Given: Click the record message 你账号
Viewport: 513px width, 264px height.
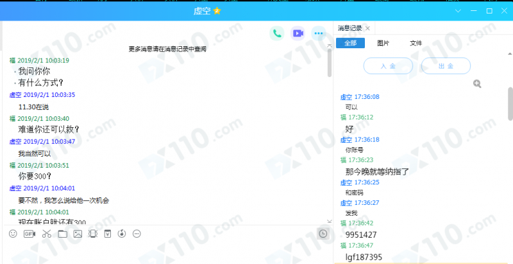Looking at the screenshot, I should point(355,150).
